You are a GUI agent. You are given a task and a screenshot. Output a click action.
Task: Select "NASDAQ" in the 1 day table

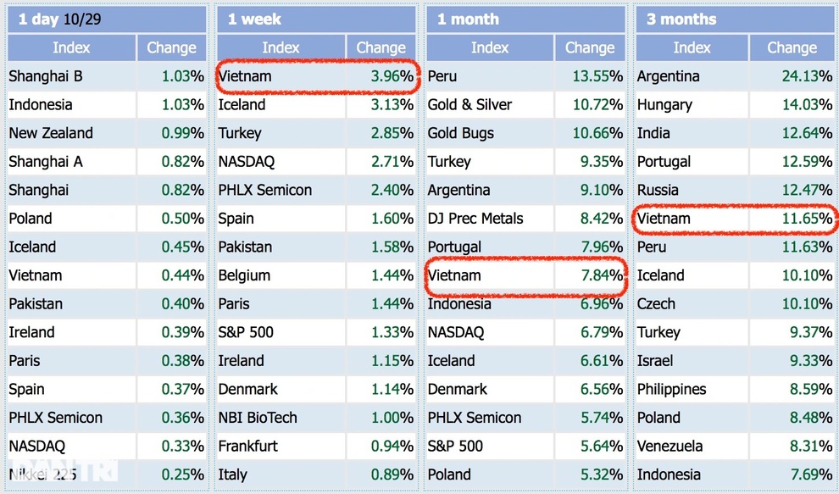click(37, 446)
